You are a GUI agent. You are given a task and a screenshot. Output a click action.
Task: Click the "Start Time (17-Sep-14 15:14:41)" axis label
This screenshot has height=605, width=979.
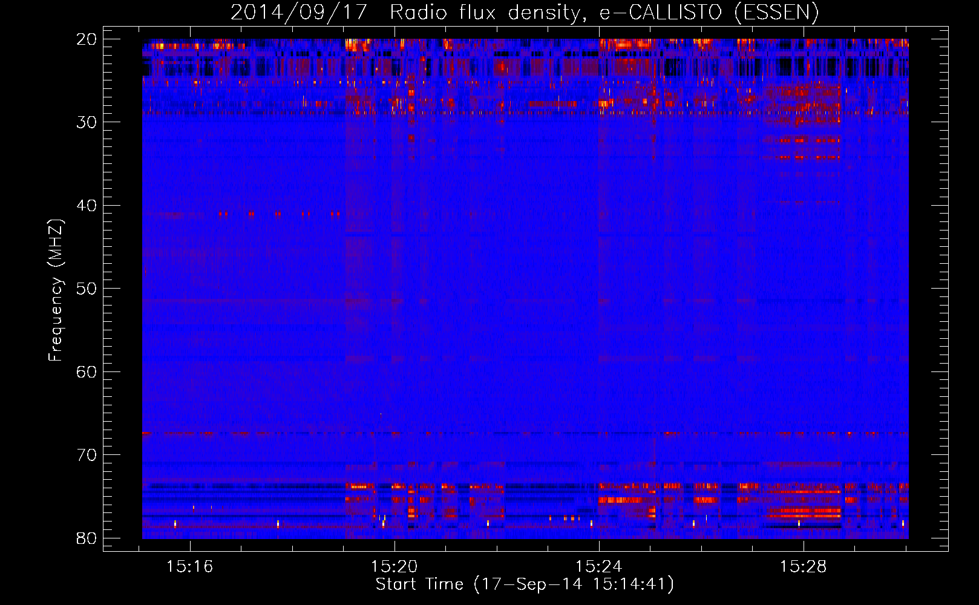coord(525,584)
